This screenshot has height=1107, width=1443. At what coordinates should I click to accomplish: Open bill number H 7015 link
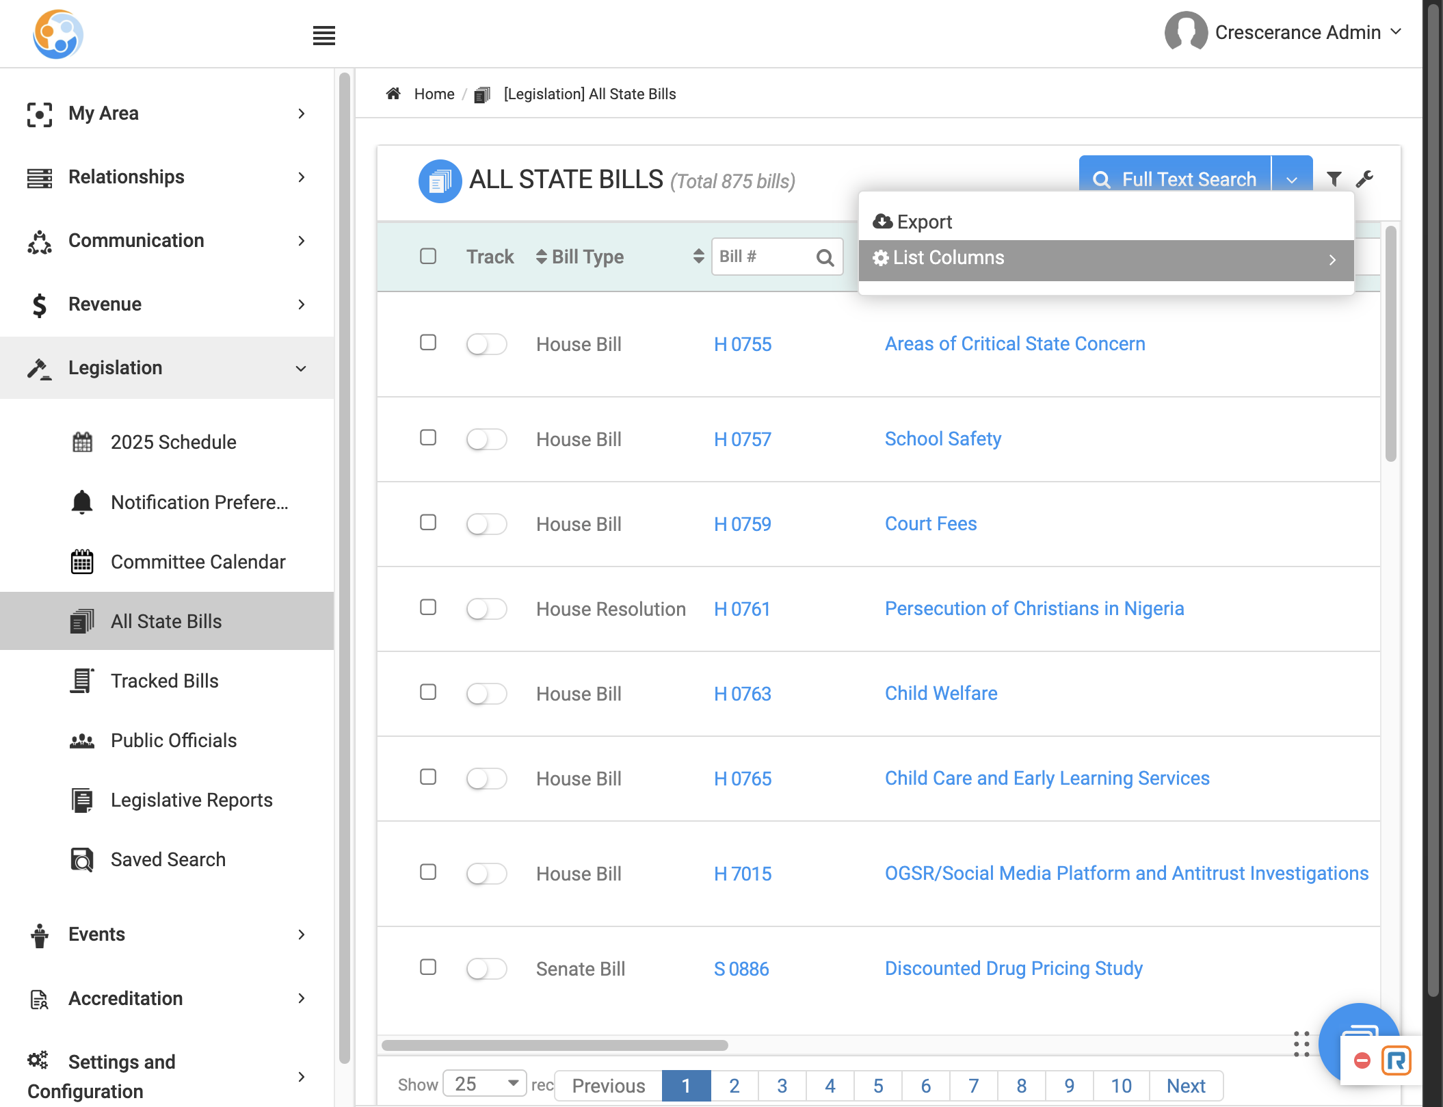[x=743, y=874]
